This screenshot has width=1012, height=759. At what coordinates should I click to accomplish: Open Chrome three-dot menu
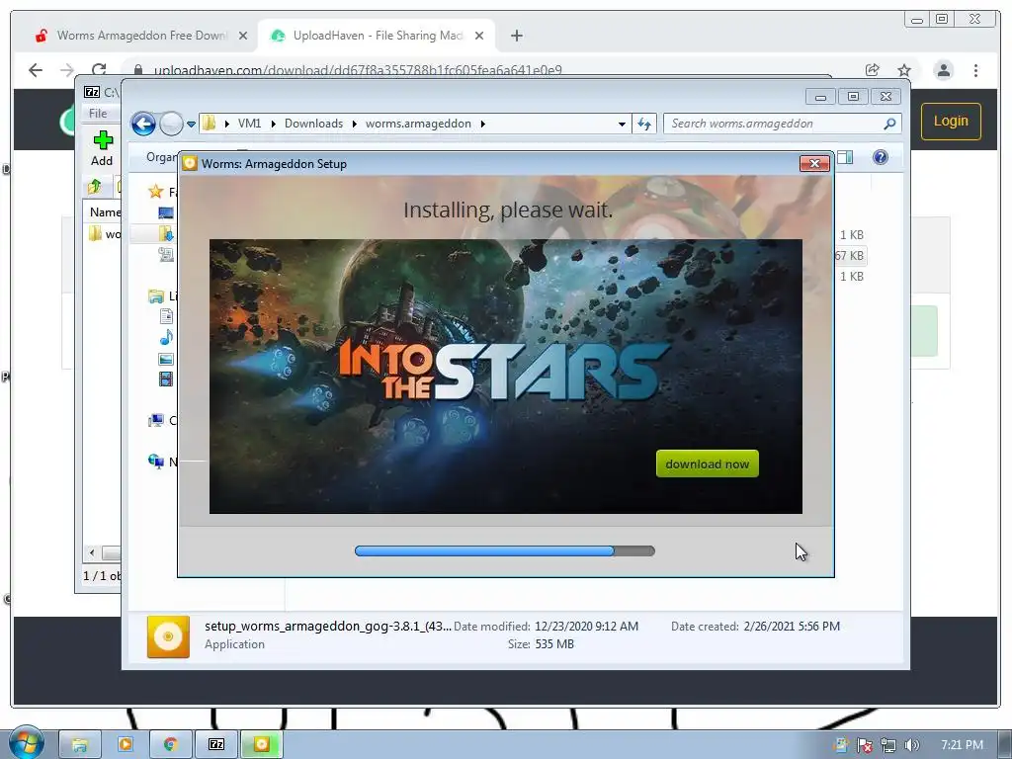pos(975,70)
